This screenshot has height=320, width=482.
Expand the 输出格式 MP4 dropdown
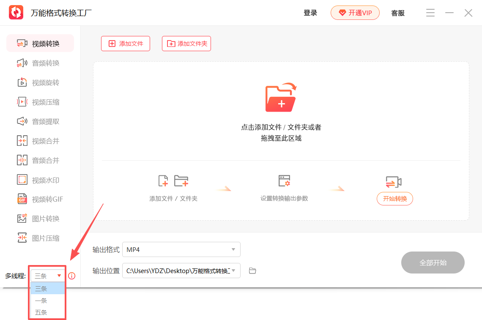click(233, 249)
